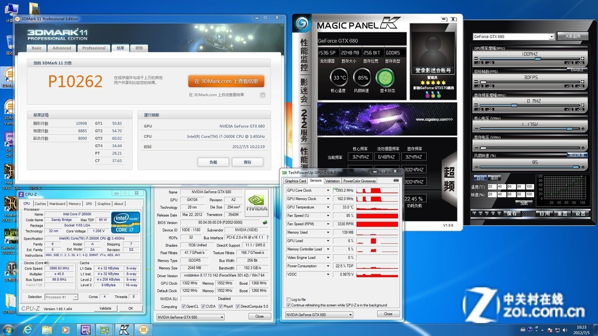Switch to the Caches tab in CPU-Z

[40, 204]
